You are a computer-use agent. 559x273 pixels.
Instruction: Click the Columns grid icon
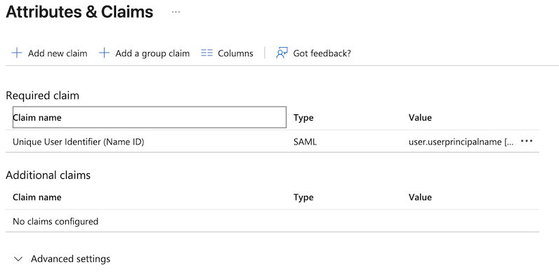pos(206,53)
